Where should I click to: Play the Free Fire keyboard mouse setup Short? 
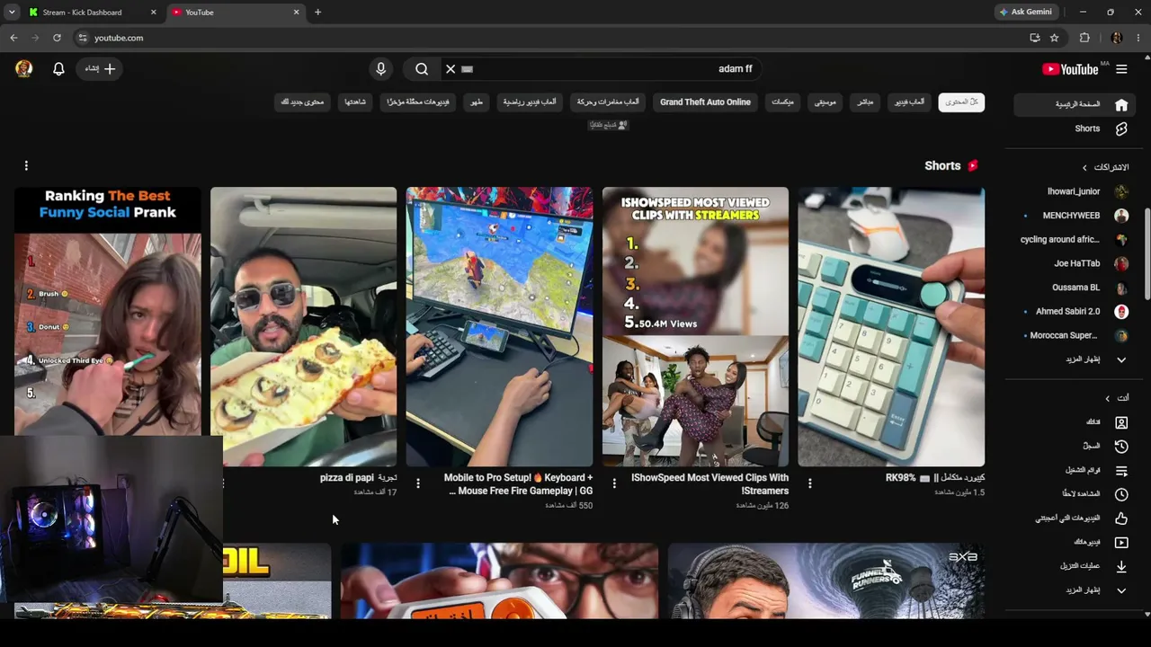[x=499, y=327]
